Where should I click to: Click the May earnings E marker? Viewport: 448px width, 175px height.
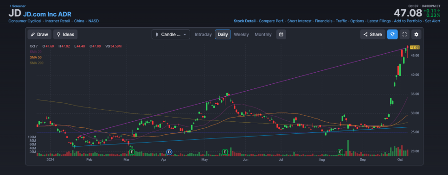(x=225, y=152)
